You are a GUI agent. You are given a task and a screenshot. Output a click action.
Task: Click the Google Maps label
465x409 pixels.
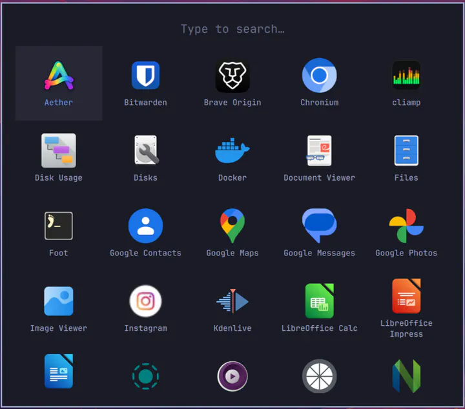click(232, 253)
